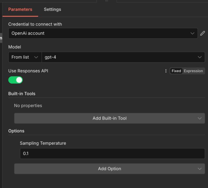Image resolution: width=208 pixels, height=188 pixels.
Task: Click the pencil icon to edit credential
Action: pyautogui.click(x=203, y=33)
